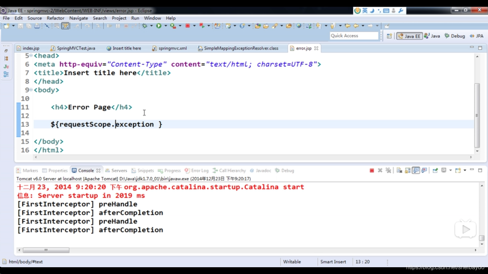The width and height of the screenshot is (488, 274).
Task: Click the Next Annotation toolbar icon
Action: (318, 26)
